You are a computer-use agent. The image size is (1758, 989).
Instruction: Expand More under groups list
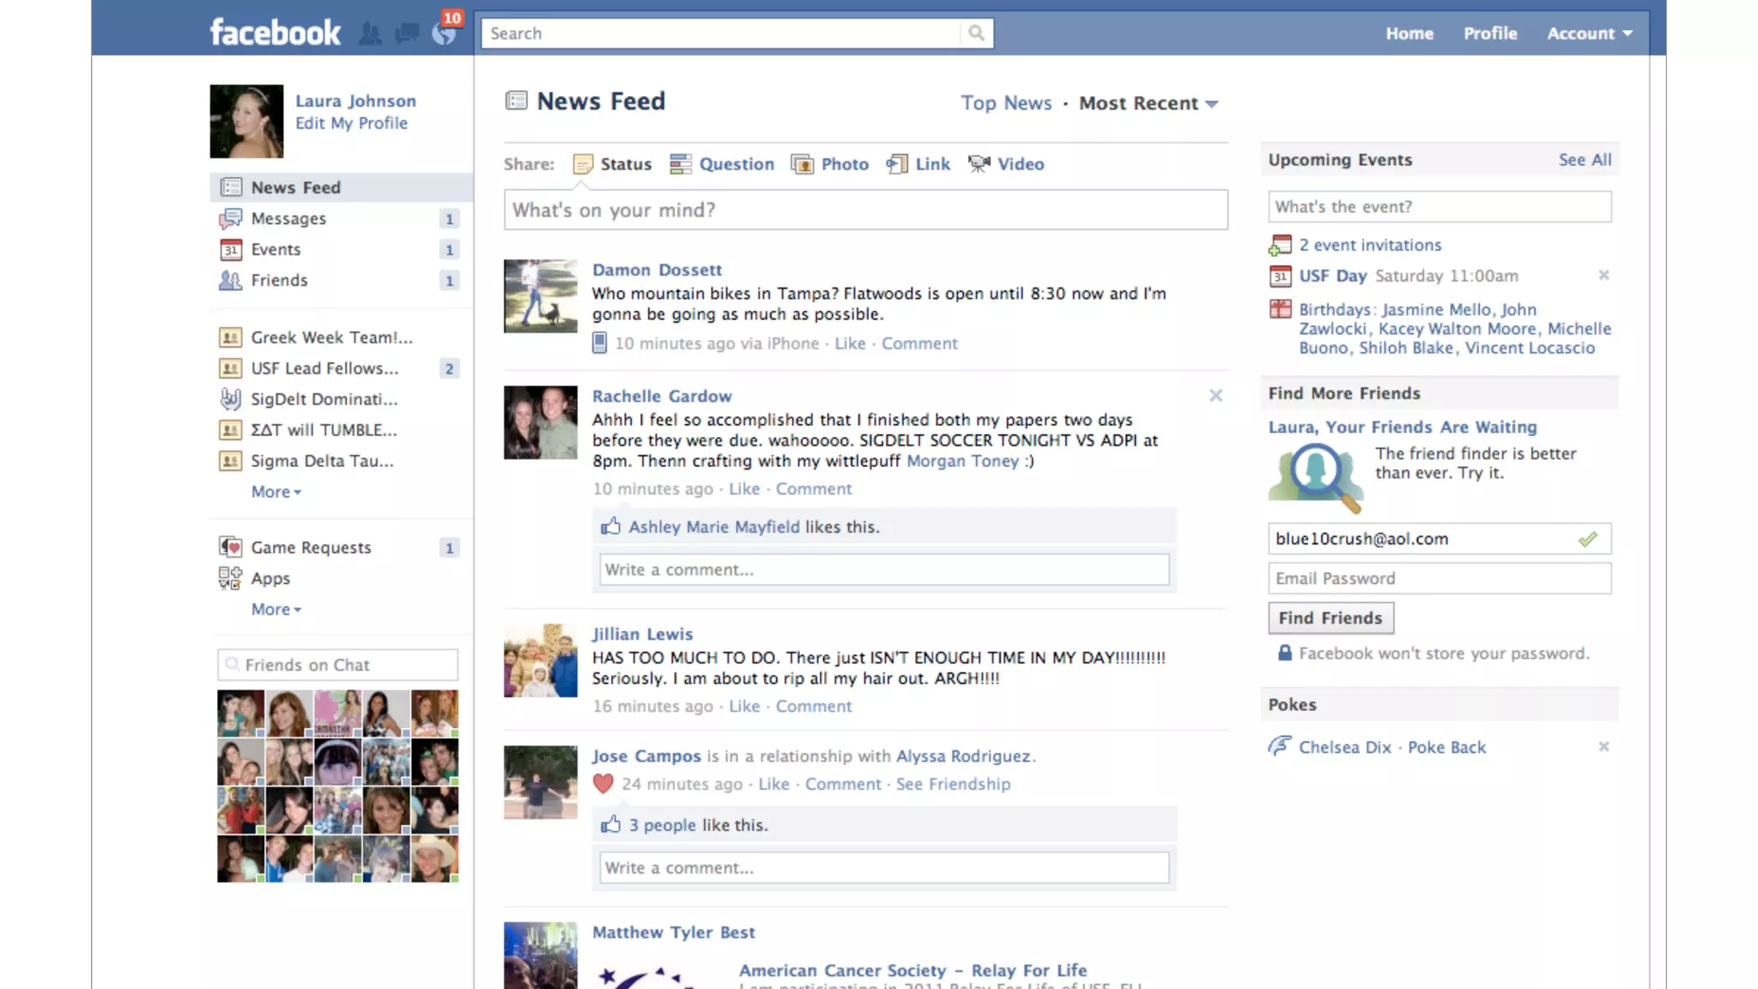coord(276,492)
